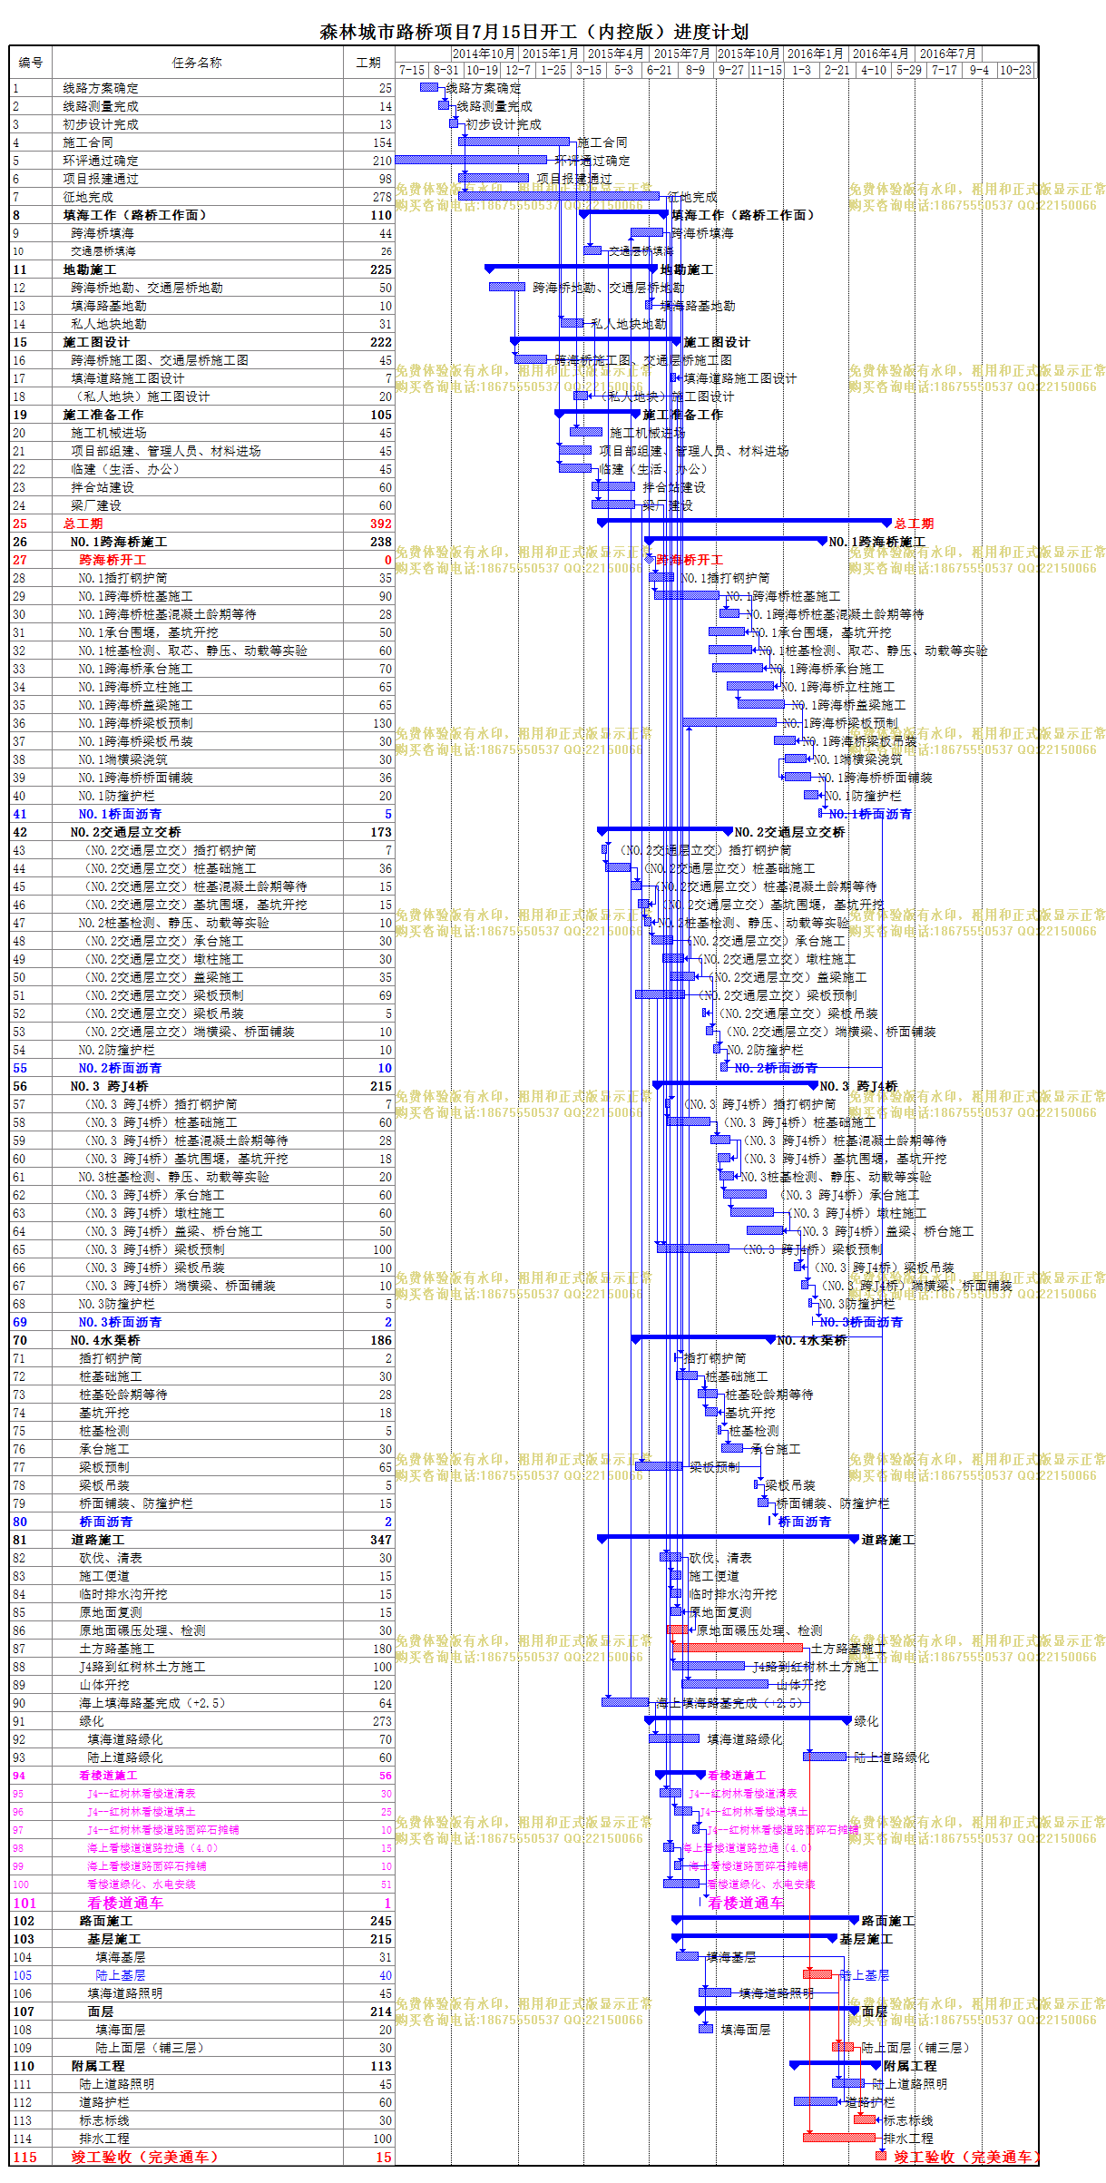
Task: Click the 任务名称 column header
Action: [197, 63]
